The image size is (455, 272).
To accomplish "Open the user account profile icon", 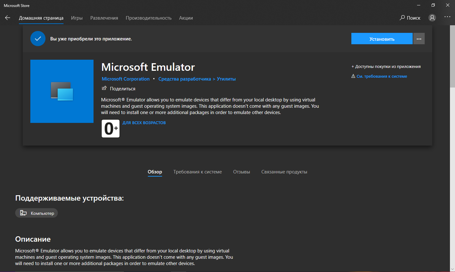I will (x=432, y=18).
